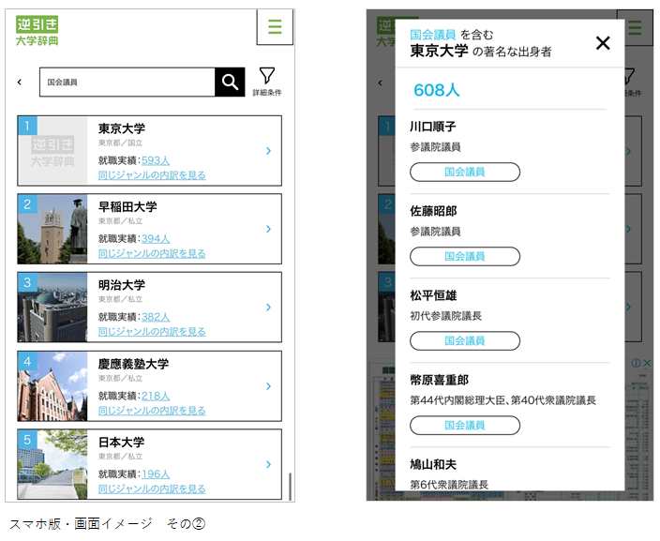Click the left screen vertical scrollbar
Screen dimensions: 660x541
290,487
